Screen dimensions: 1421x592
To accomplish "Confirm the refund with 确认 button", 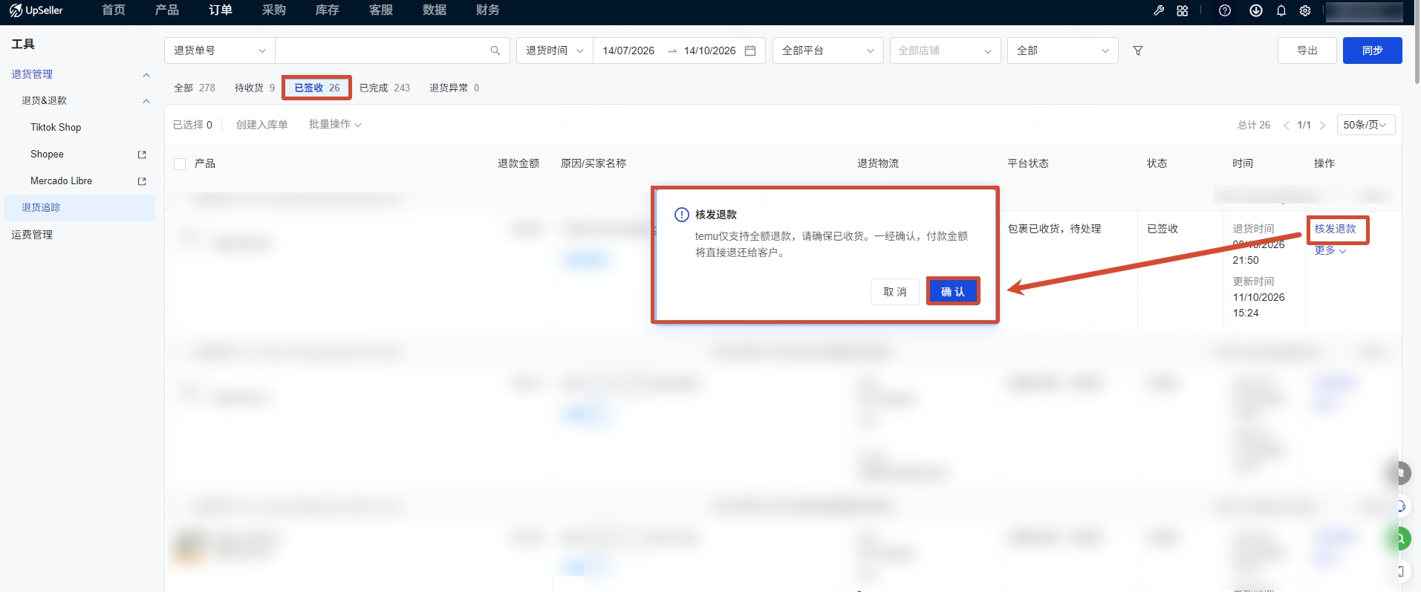I will click(x=953, y=292).
